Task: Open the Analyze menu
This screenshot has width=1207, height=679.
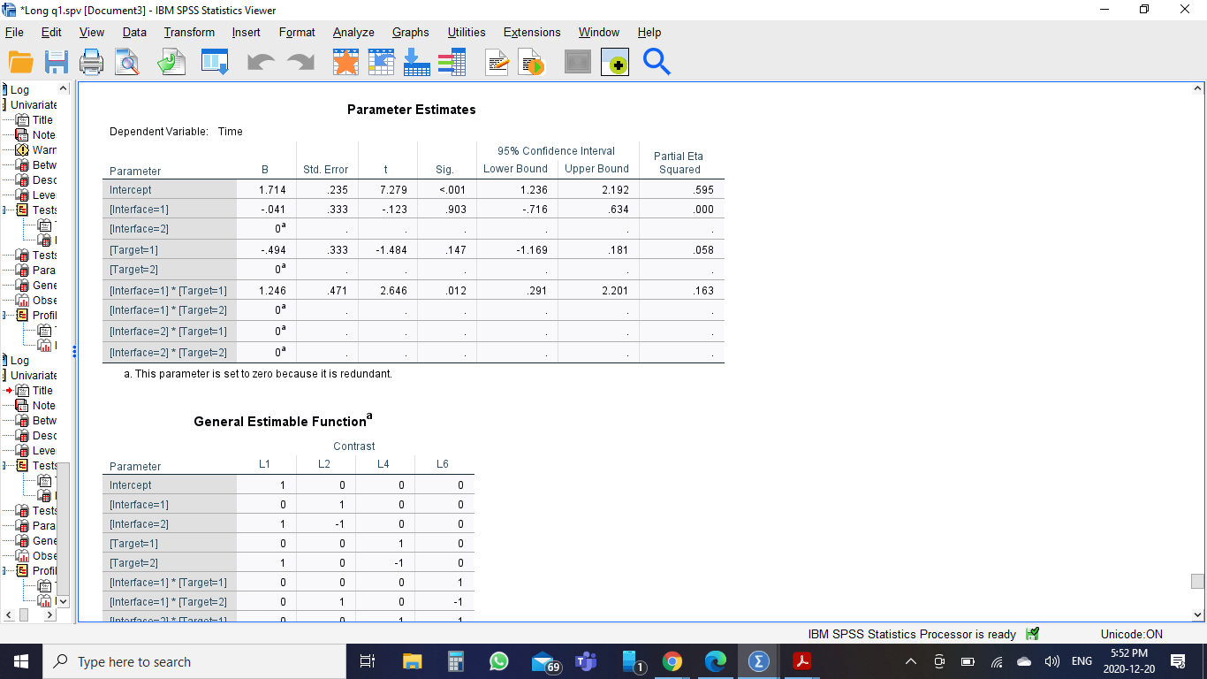Action: click(353, 33)
